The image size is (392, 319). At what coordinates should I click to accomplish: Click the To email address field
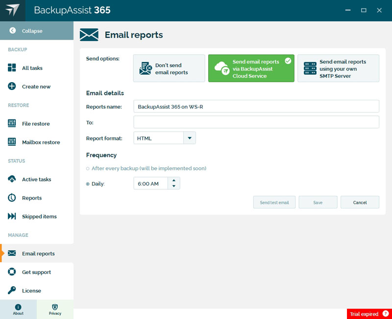pos(256,122)
